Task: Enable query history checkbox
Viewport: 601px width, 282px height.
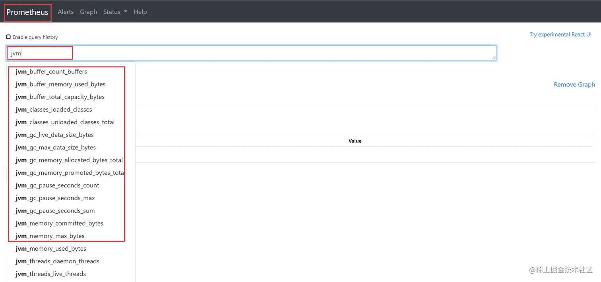Action: [8, 37]
